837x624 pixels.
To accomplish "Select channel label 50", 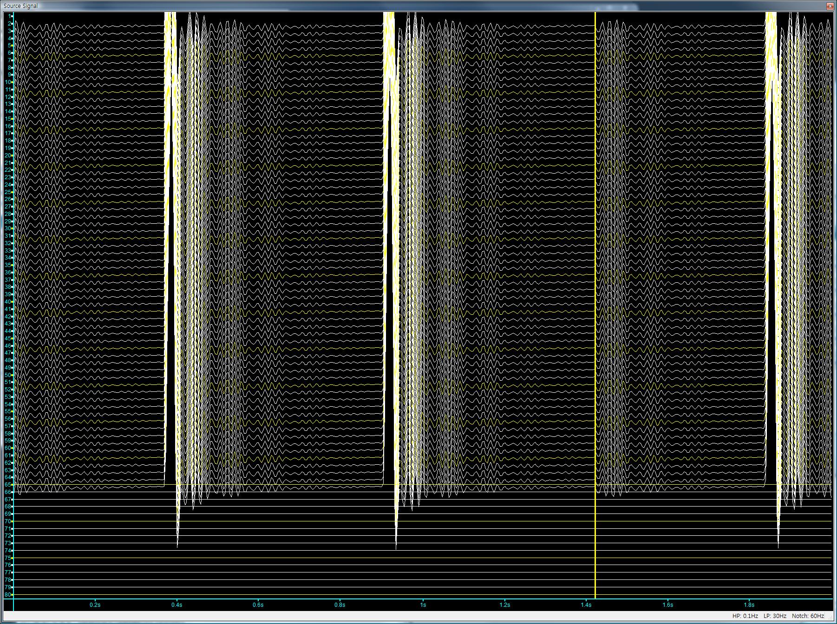I will (8, 375).
